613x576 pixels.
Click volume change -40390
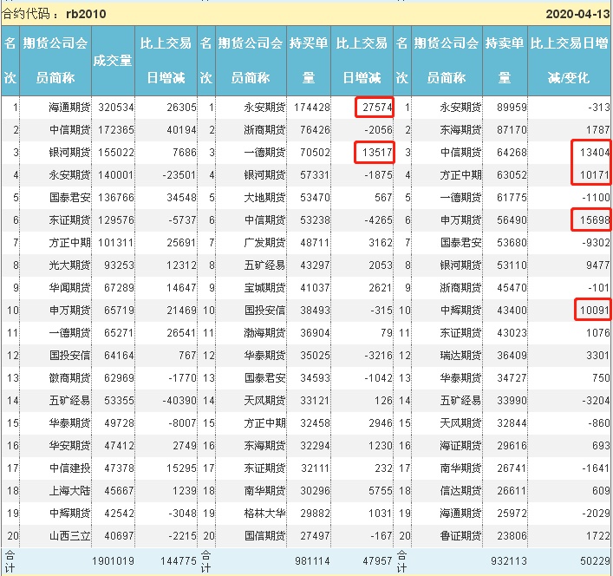click(x=179, y=401)
